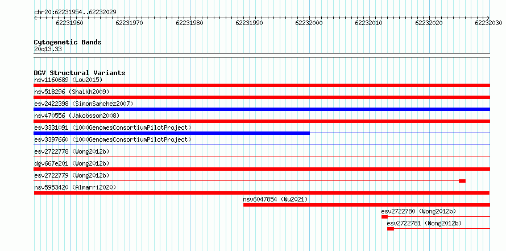Viewport: 506px width, 251px height.
Task: Click the chr20:62231954..62232029 coordinate label
Action: click(75, 13)
